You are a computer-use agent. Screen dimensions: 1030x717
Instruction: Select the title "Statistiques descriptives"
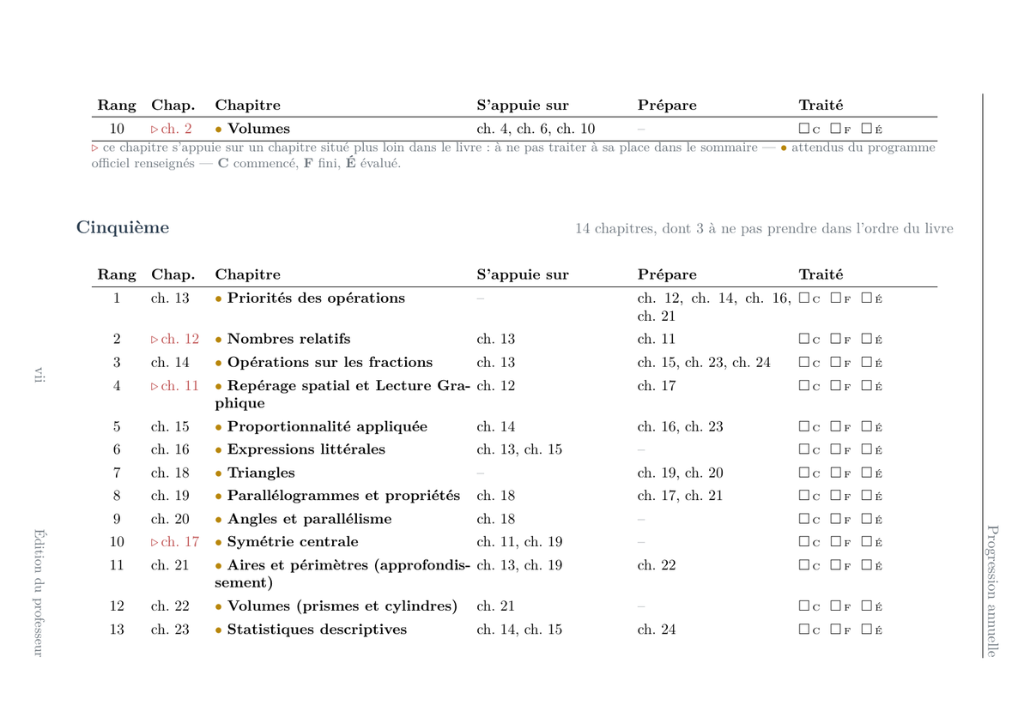pos(317,630)
